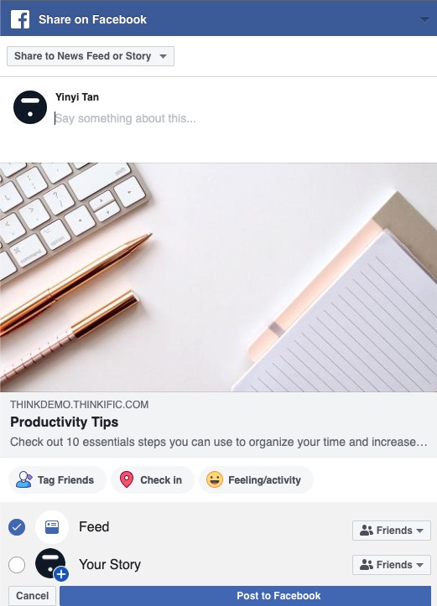This screenshot has width=437, height=606.
Task: Click the Cancel button
Action: coord(33,596)
